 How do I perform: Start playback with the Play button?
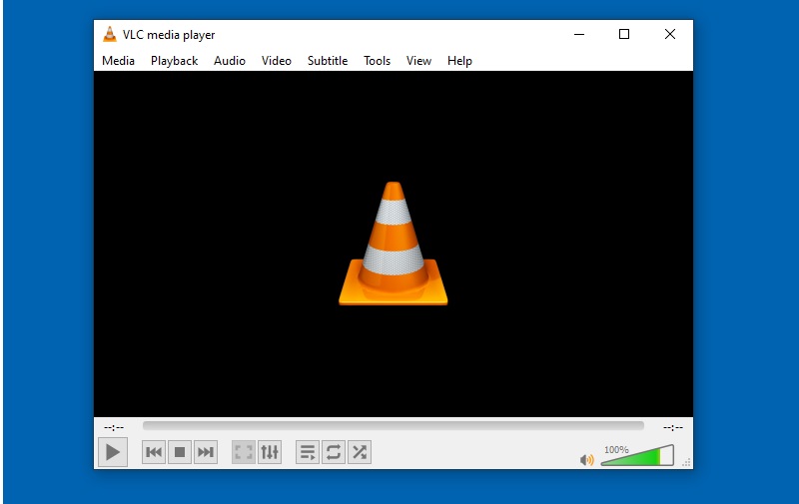coord(113,452)
